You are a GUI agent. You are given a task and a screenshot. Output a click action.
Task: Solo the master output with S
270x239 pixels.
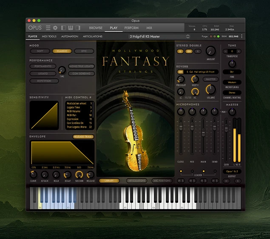238,181
